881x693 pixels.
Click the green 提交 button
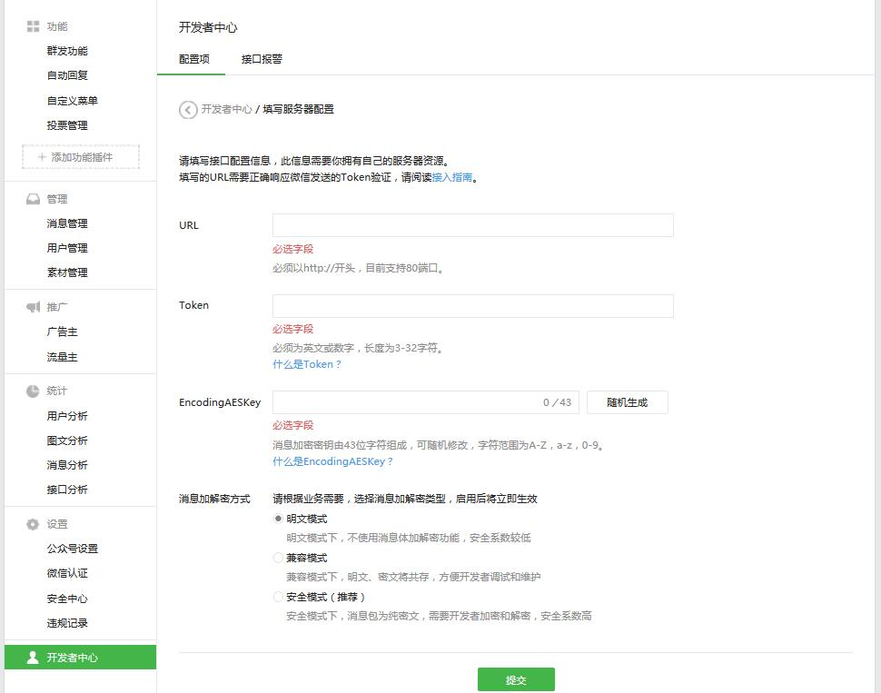(516, 679)
